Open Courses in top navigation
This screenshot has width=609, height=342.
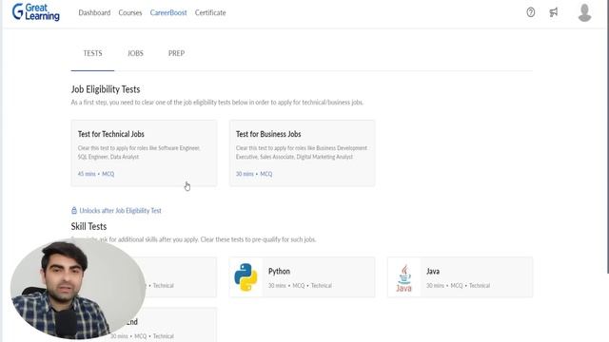pos(130,12)
